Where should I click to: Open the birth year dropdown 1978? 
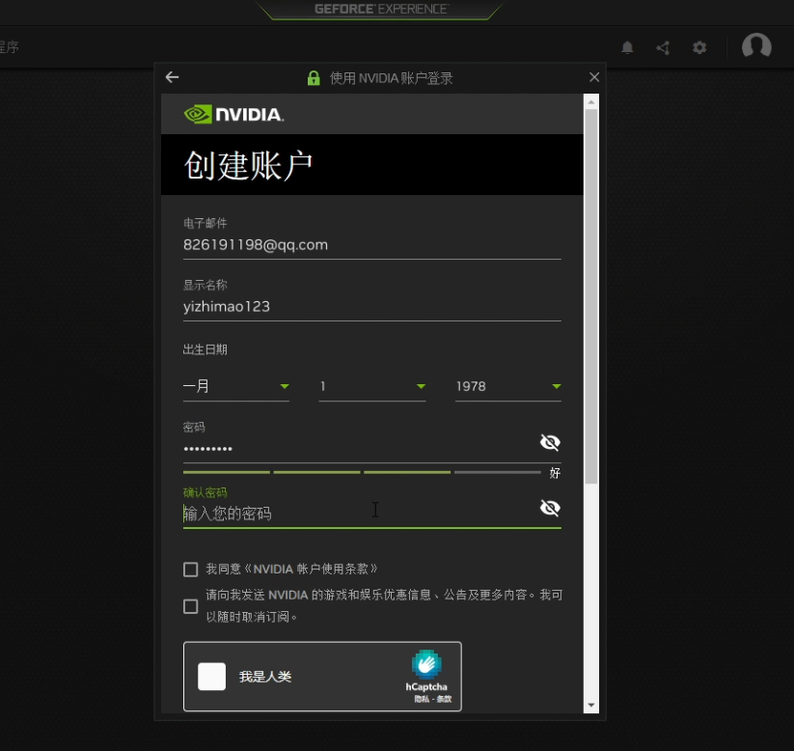point(508,387)
